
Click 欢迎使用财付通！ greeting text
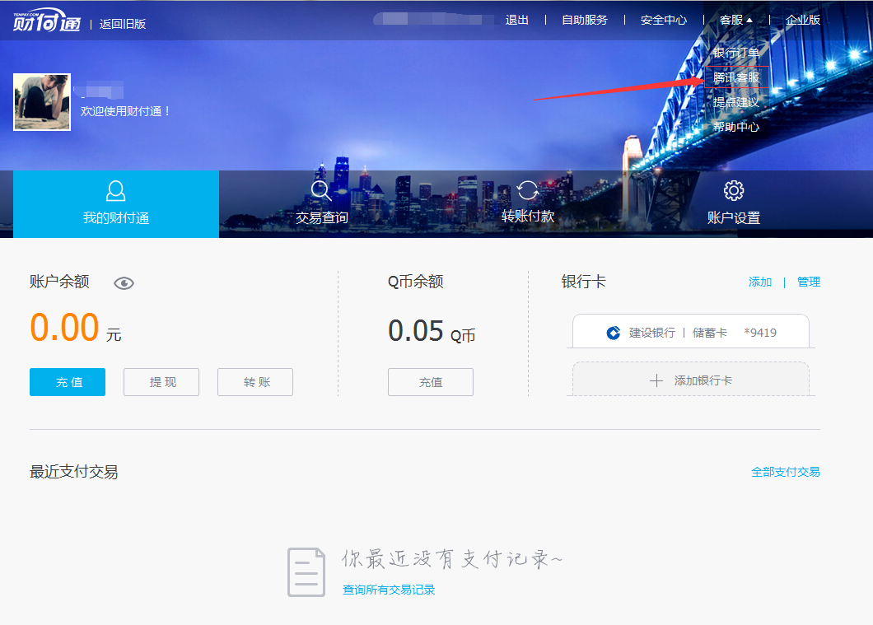[125, 111]
